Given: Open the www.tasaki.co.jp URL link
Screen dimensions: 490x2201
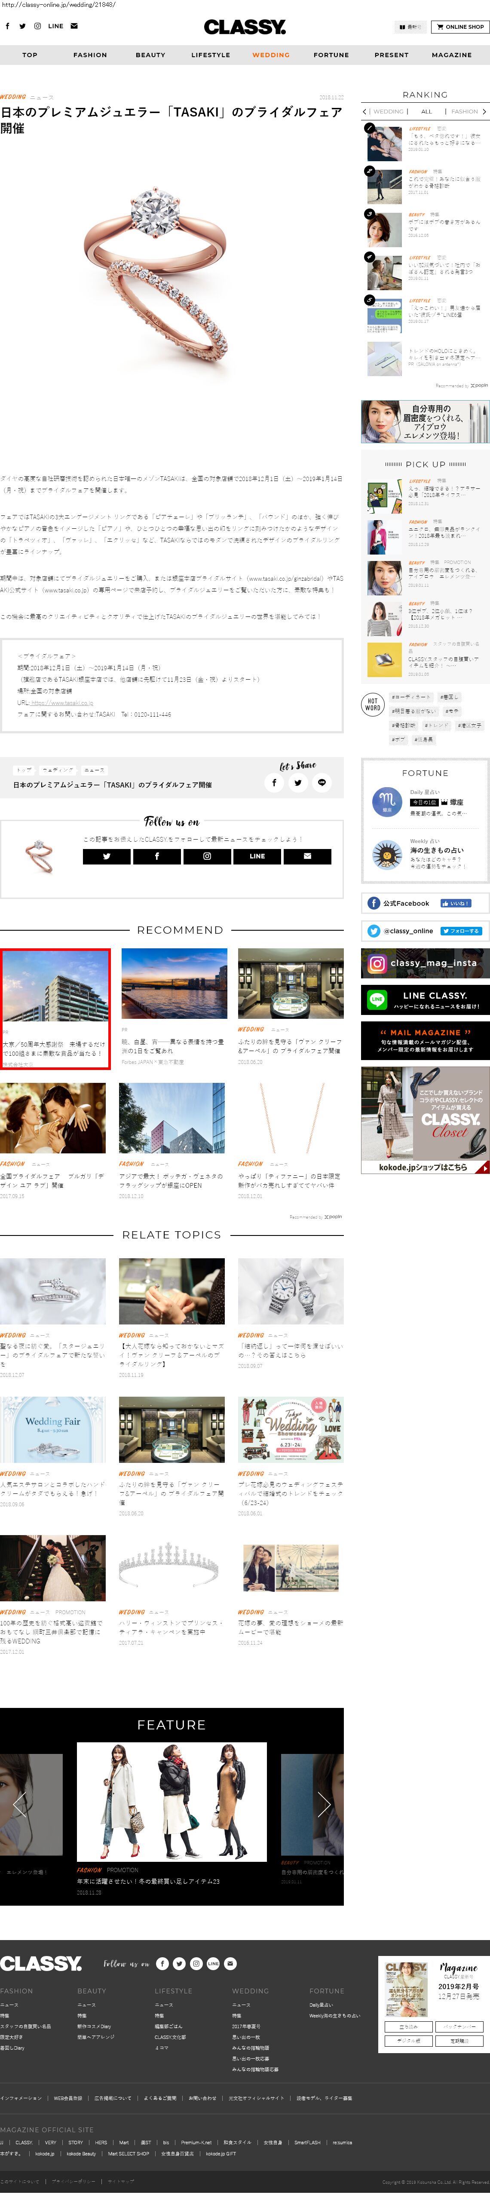Looking at the screenshot, I should pyautogui.click(x=61, y=702).
